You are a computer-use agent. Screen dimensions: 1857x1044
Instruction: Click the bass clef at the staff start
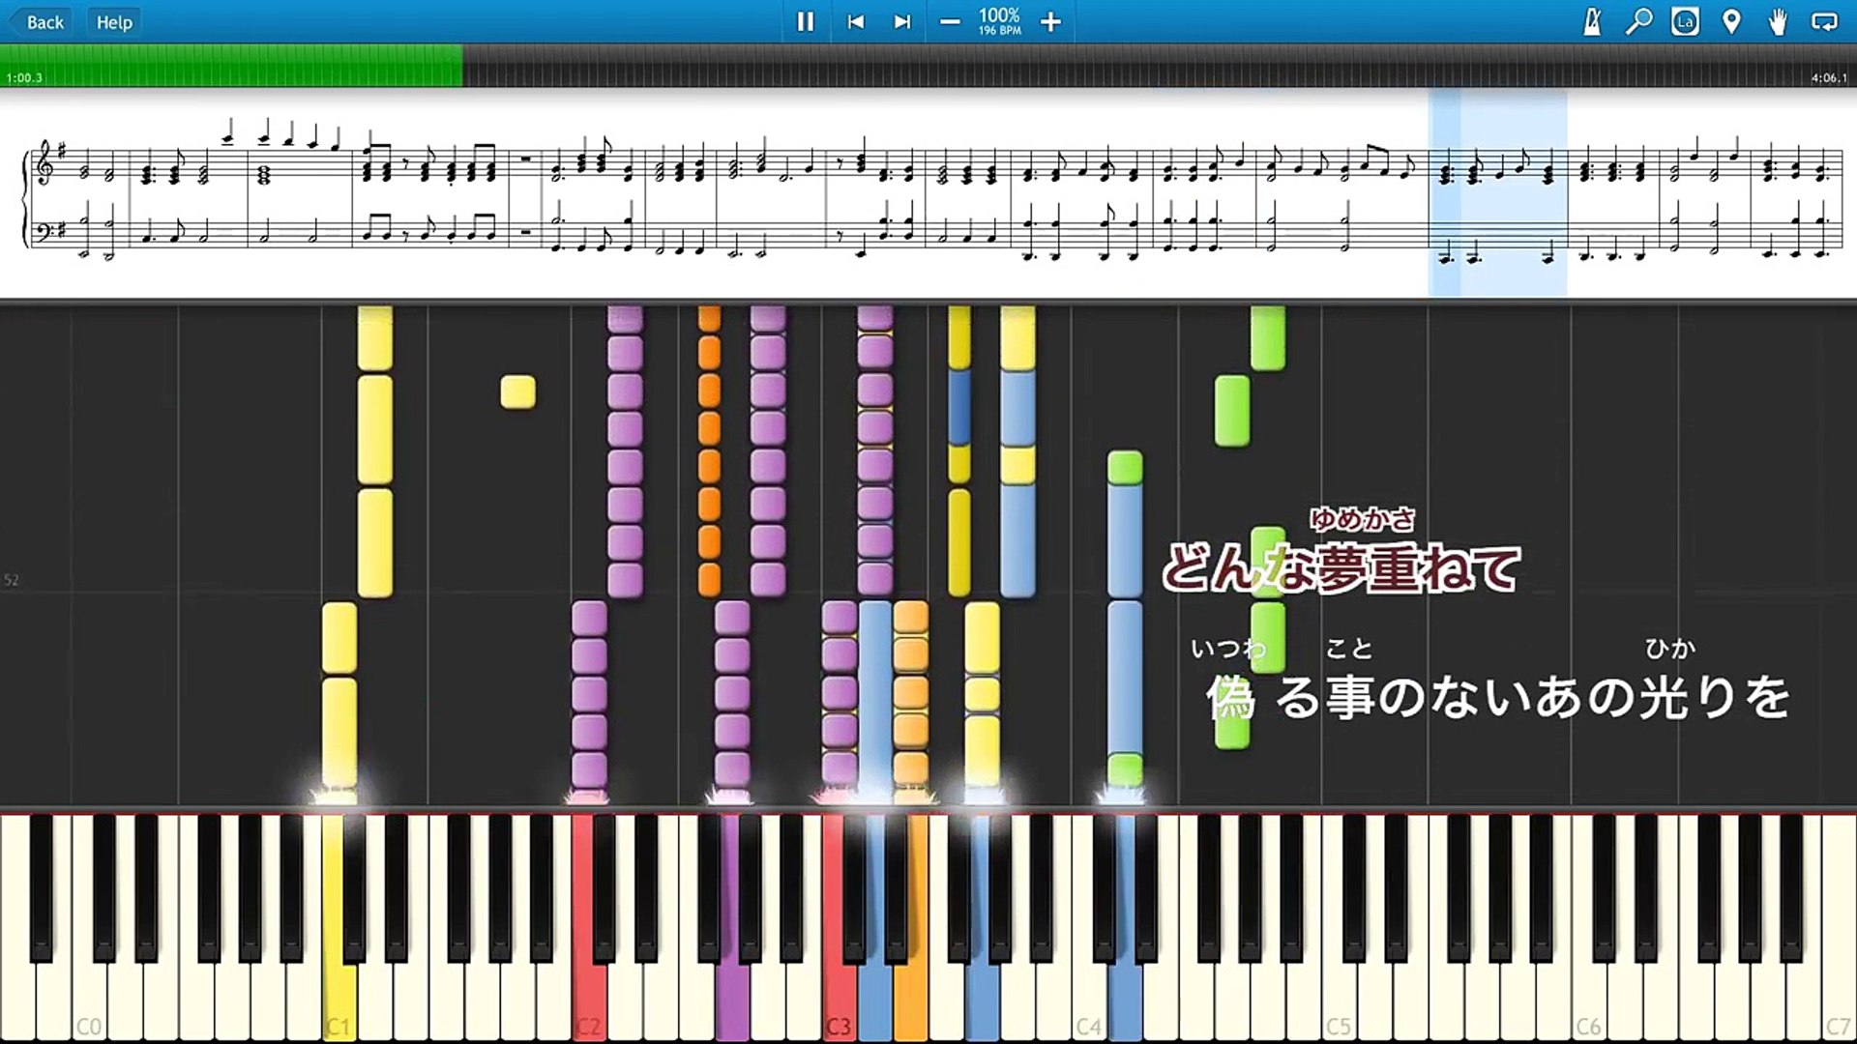(x=44, y=230)
